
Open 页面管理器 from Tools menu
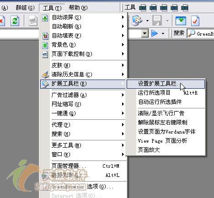[84, 166]
